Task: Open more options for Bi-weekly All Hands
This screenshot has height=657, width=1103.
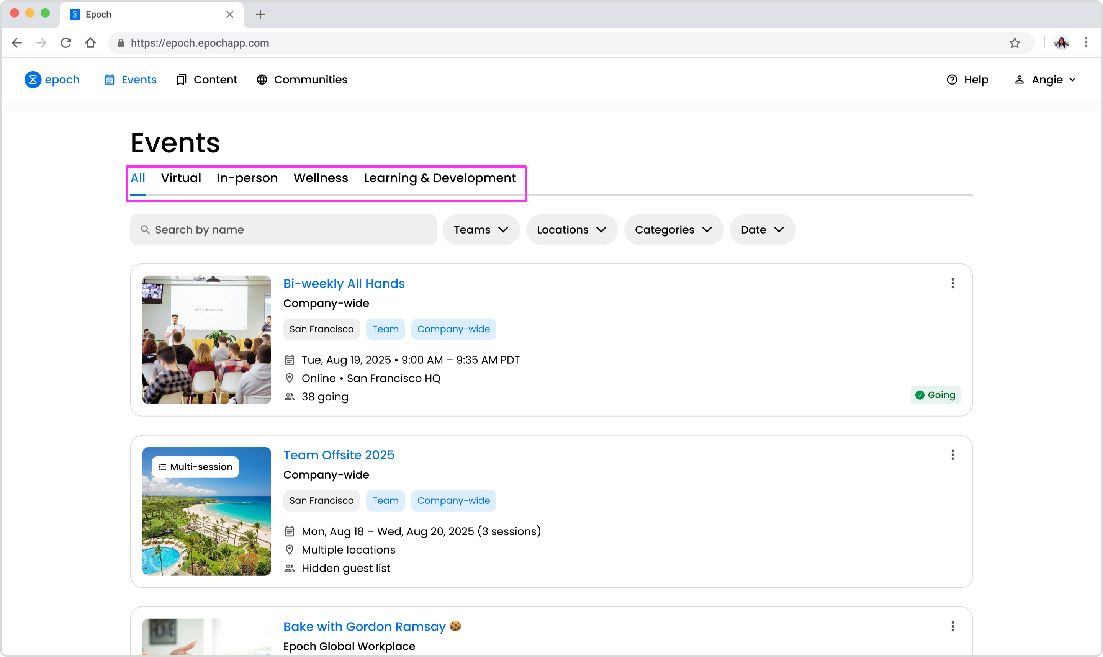Action: [952, 283]
